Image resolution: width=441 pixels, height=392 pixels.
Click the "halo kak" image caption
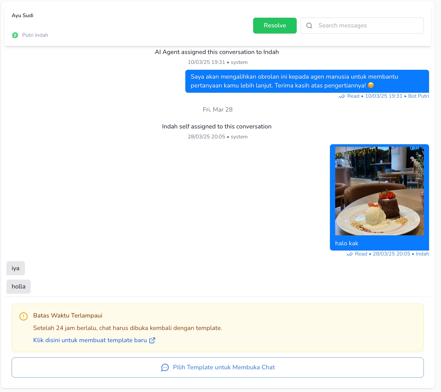coord(347,243)
